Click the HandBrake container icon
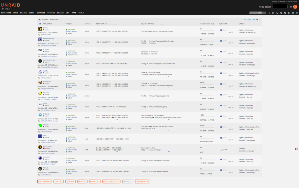This screenshot has height=188, width=299. 40,82
